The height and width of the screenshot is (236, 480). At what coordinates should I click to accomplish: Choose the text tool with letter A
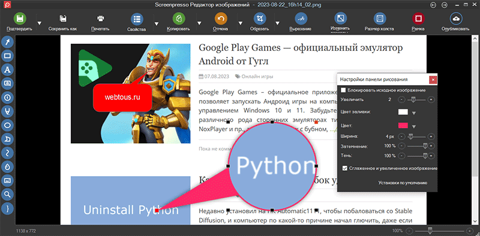[8, 69]
